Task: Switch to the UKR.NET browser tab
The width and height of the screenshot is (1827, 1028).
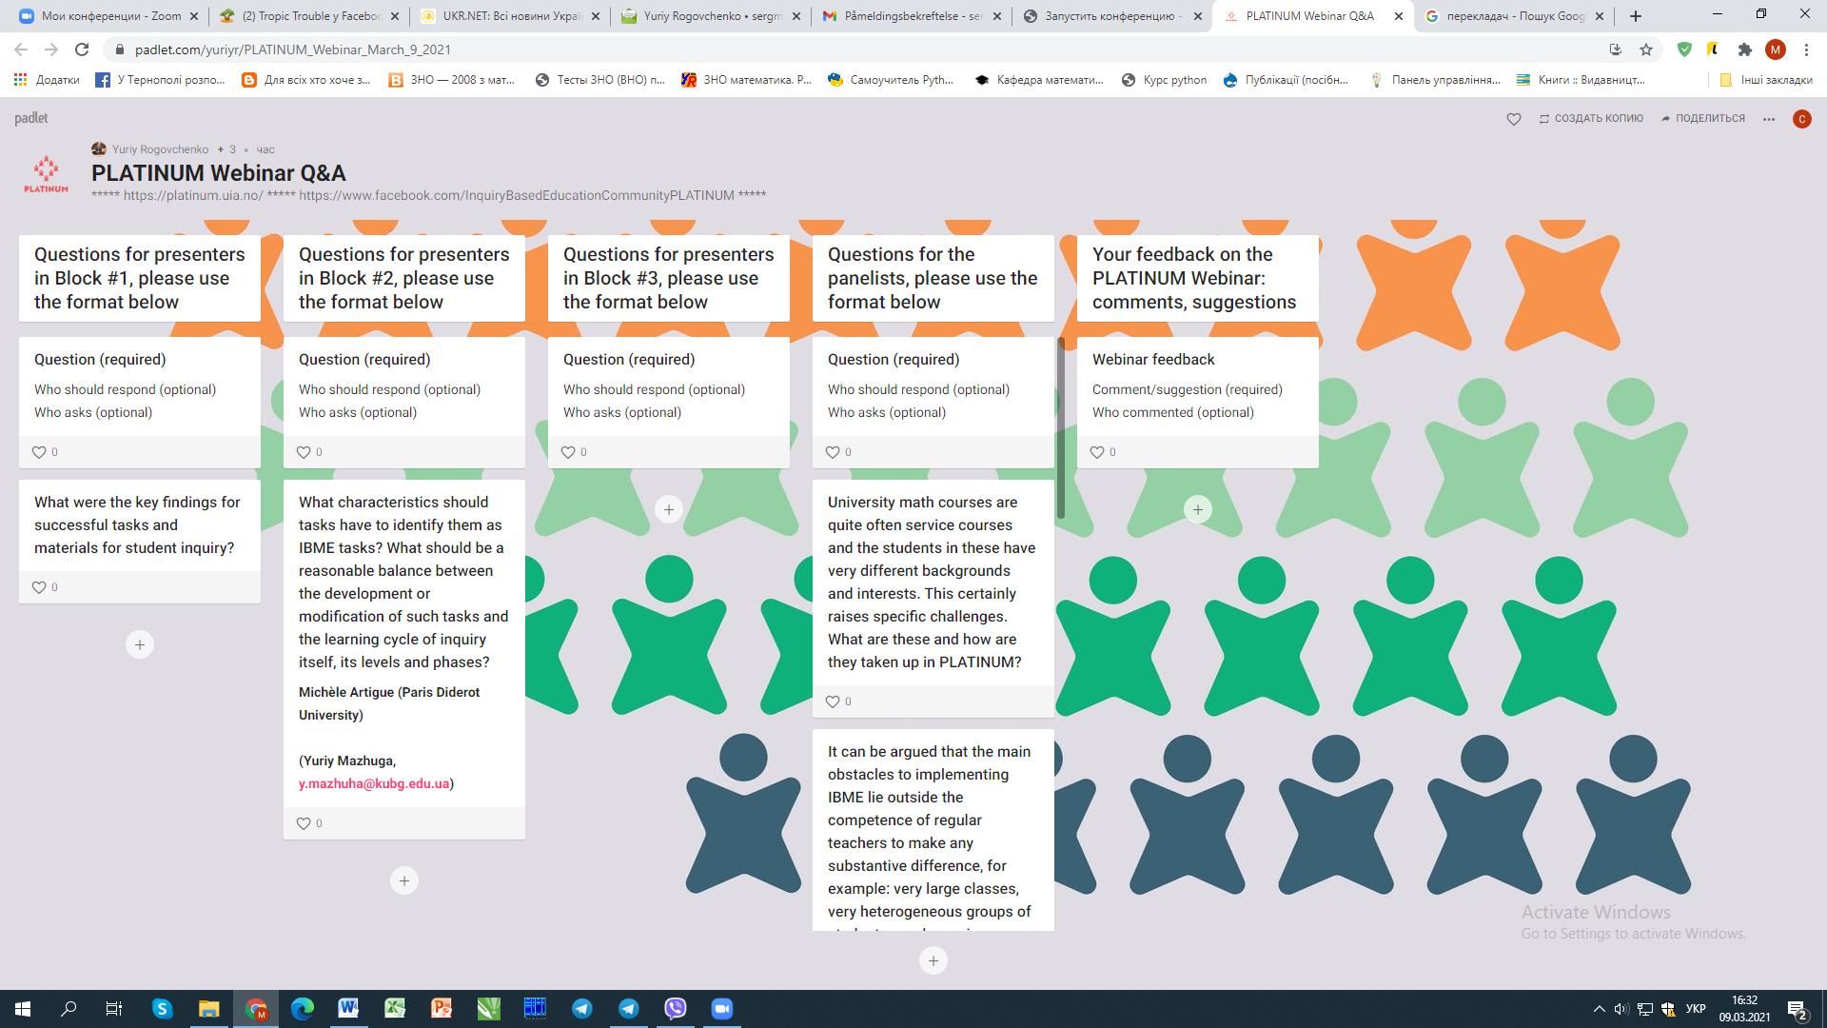Action: point(507,16)
